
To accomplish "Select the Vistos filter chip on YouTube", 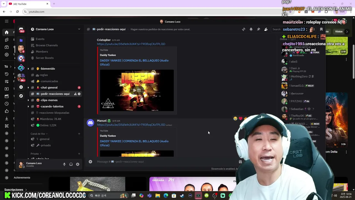I will click(339, 31).
